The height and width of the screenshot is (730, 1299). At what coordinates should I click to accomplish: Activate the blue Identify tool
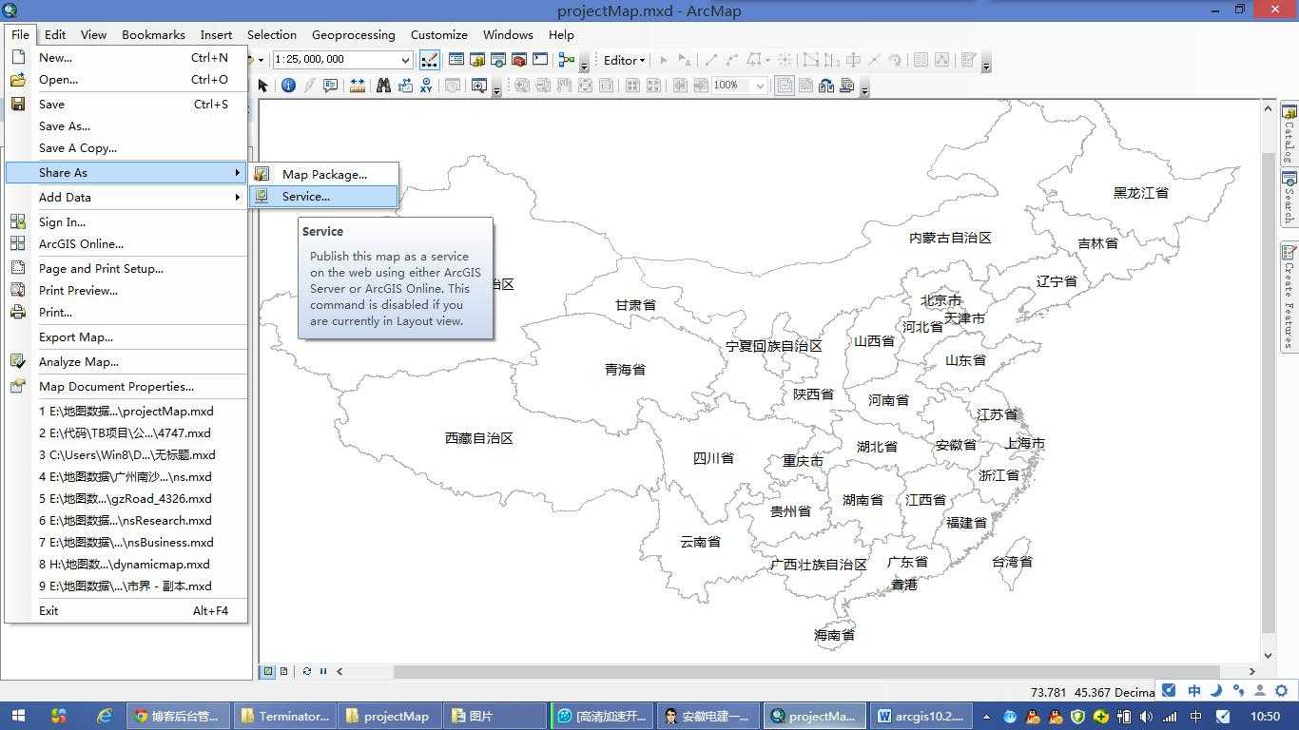tap(288, 86)
